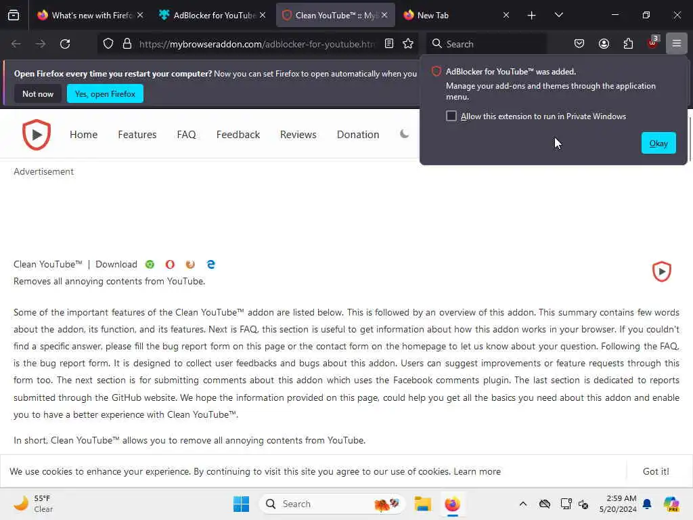
Task: Switch to the New Tab tab
Action: tap(457, 15)
